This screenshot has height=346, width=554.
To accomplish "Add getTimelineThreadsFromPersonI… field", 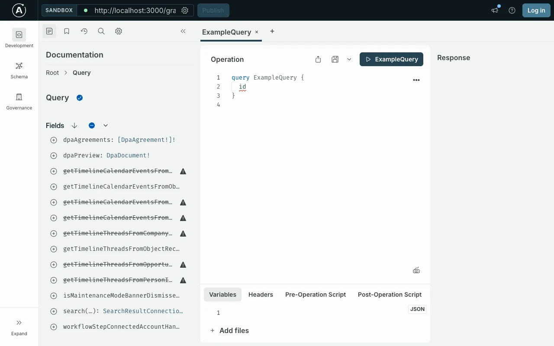I will coord(54,280).
